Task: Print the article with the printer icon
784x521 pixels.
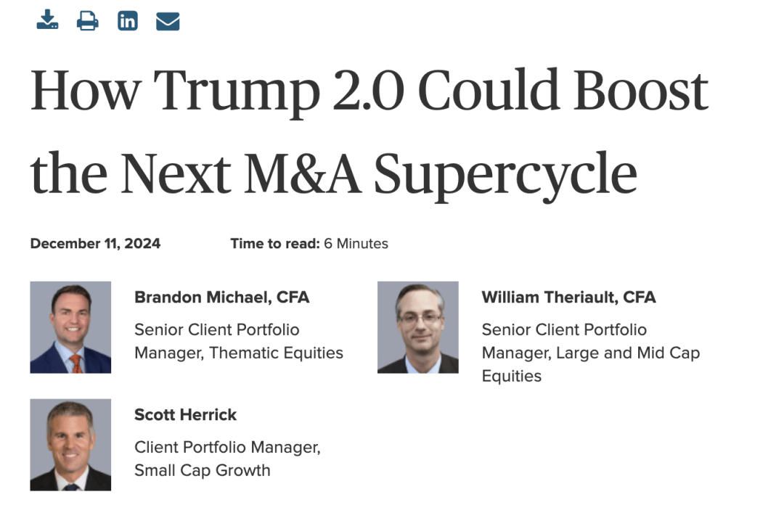Action: click(88, 20)
